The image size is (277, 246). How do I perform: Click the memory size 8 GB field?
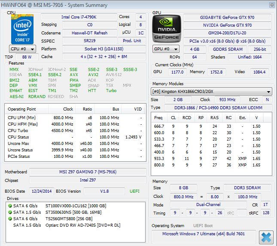[x=183, y=188]
